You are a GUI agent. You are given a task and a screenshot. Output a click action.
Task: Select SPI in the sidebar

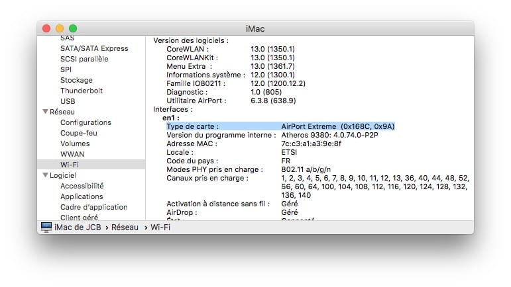click(66, 69)
